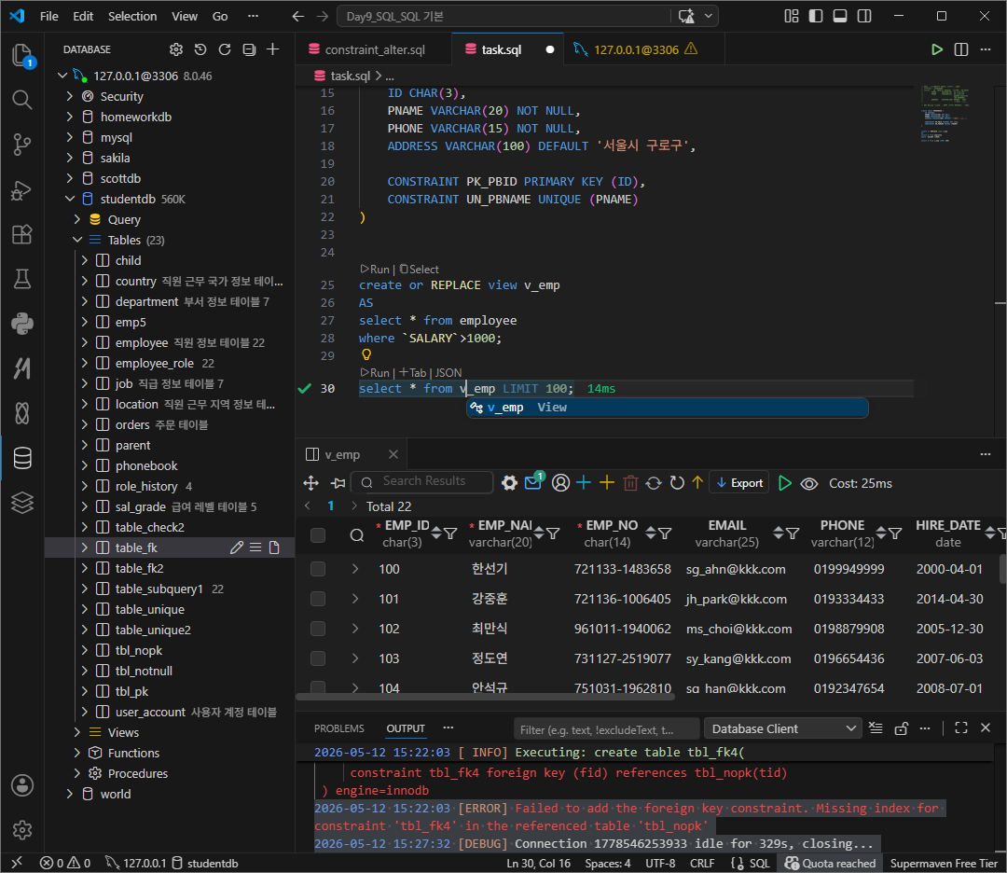Click Run codelens above create view

[375, 270]
